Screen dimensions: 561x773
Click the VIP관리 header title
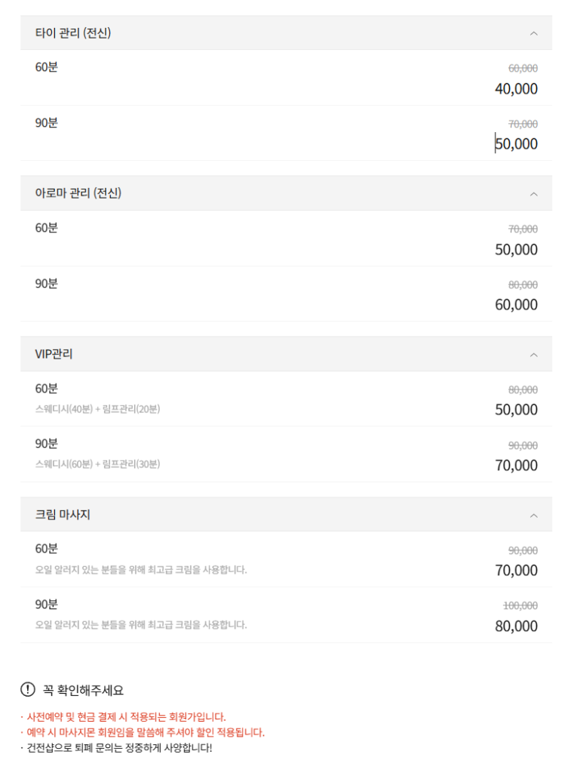tap(54, 354)
